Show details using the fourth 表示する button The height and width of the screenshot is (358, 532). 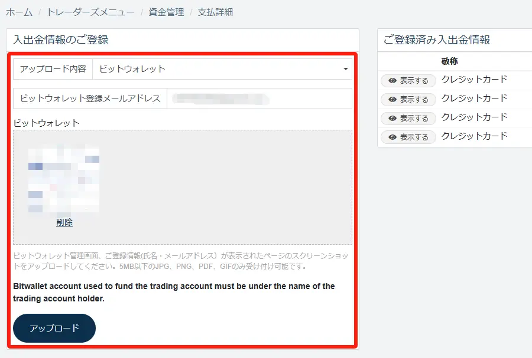coord(408,137)
